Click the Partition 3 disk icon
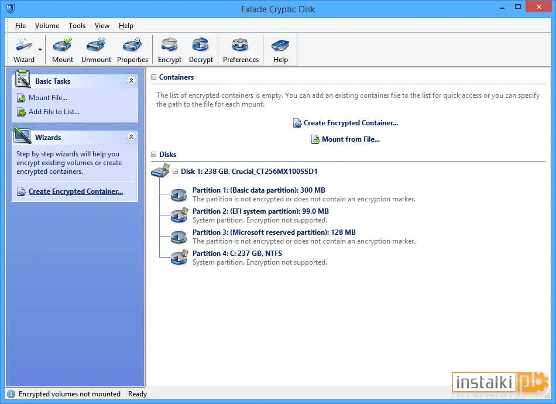Screen dimensions: 556x404 coord(179,237)
